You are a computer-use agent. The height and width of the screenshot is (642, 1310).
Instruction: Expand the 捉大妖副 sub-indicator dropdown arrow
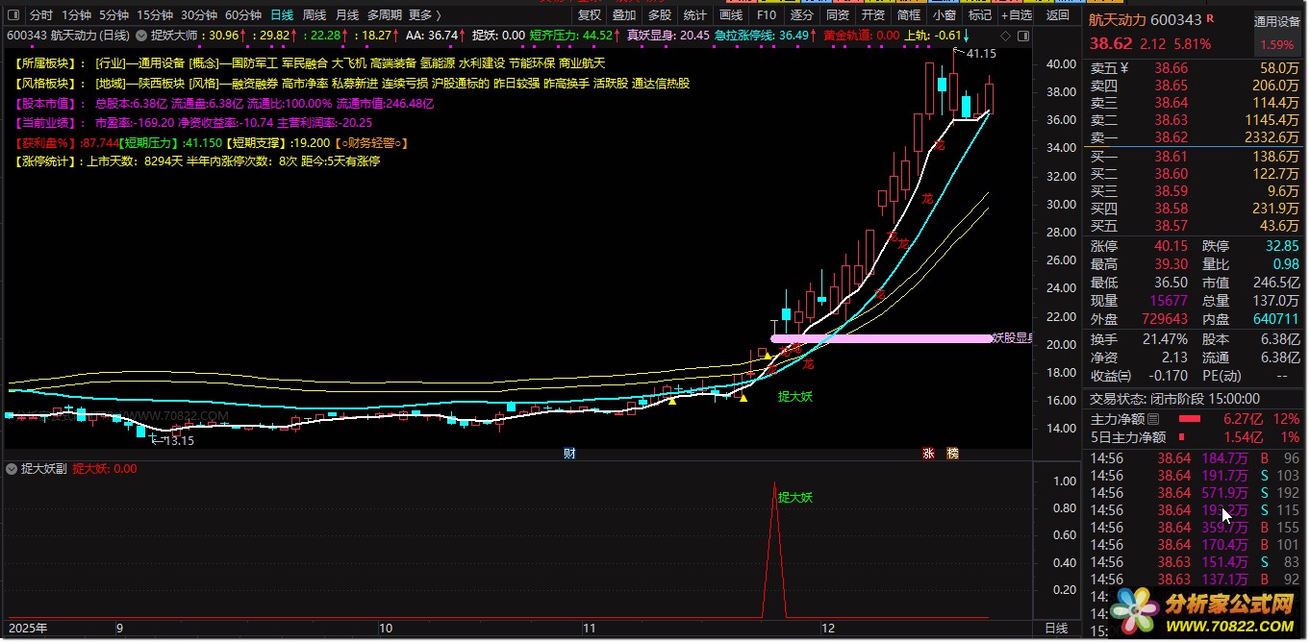12,469
